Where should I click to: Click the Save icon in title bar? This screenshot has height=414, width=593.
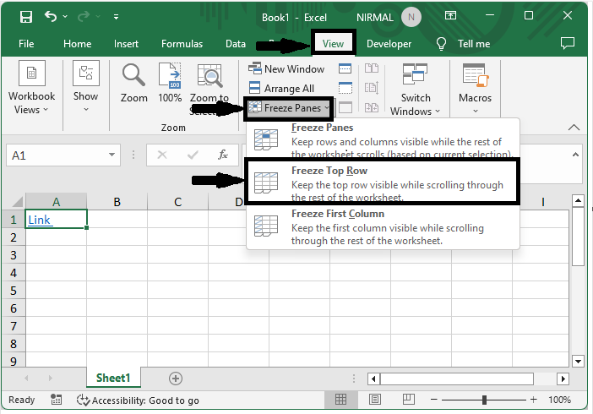coord(25,16)
